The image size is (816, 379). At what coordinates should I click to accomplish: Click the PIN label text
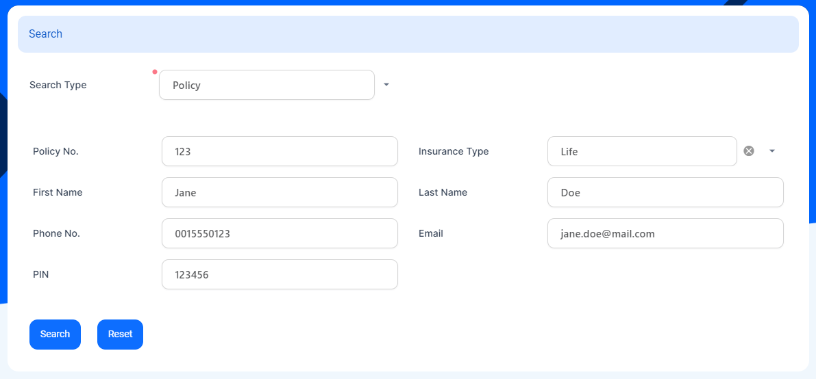[40, 274]
